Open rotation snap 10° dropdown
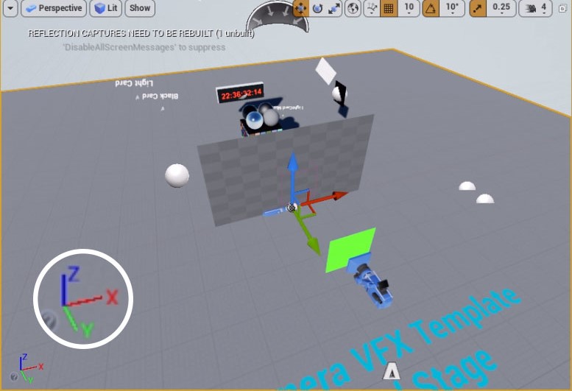 452,8
